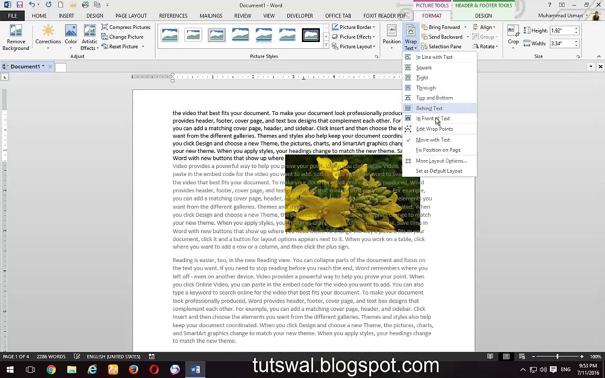Expand the Picture Effects dropdown
Viewport: 605px width, 378px height.
coord(373,37)
